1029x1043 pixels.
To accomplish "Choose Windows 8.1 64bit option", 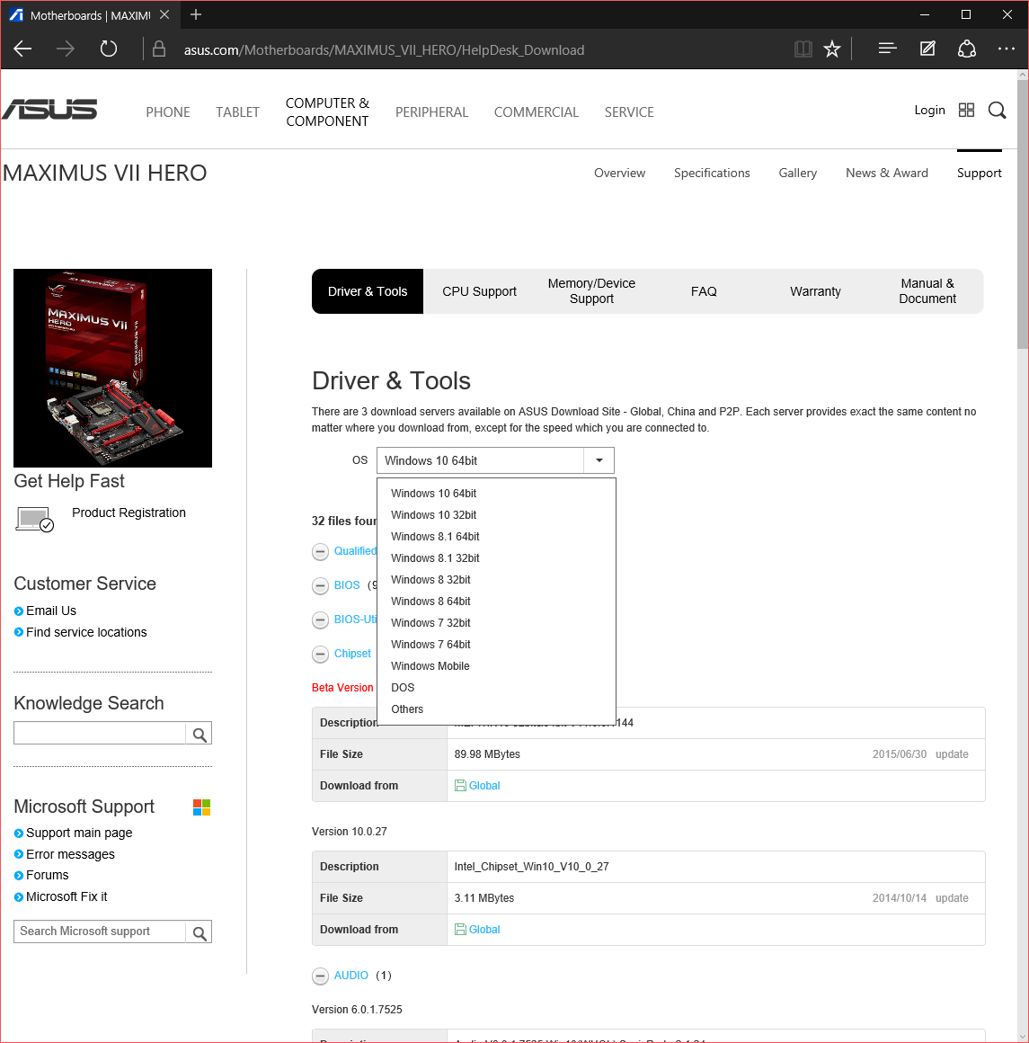I will click(435, 537).
